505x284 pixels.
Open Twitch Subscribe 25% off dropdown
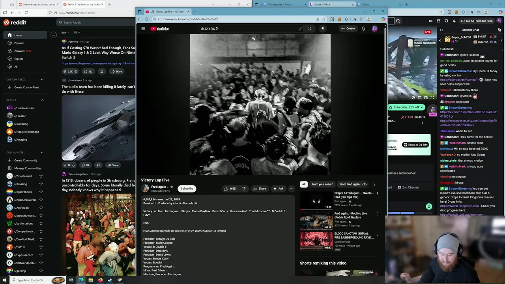click(406, 107)
